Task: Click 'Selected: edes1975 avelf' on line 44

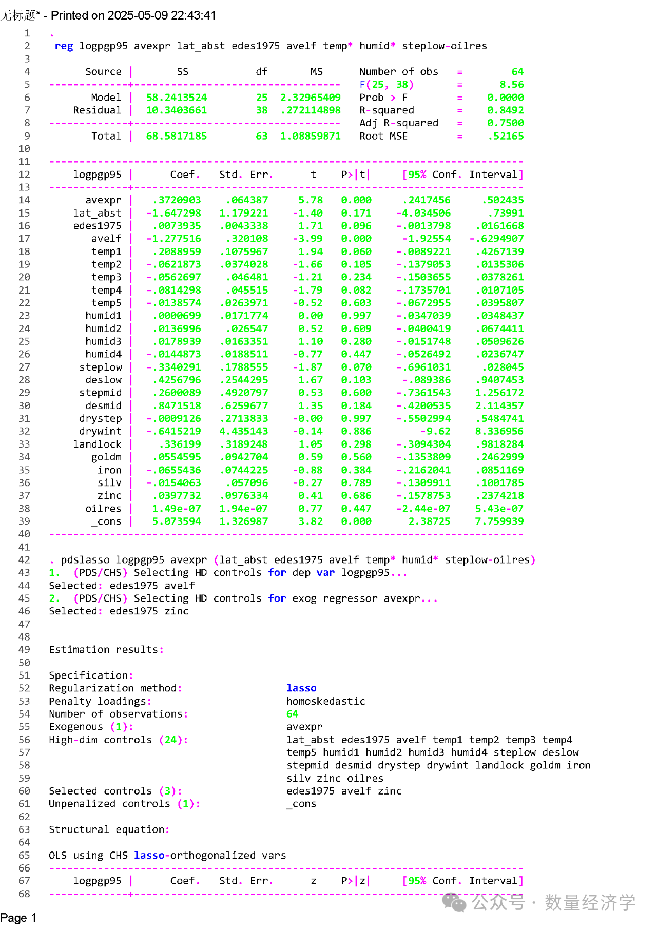Action: tap(122, 586)
